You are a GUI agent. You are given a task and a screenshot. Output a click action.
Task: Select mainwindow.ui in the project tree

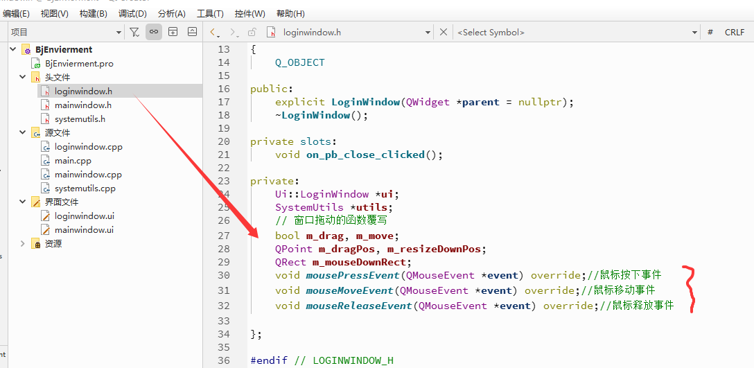point(84,230)
